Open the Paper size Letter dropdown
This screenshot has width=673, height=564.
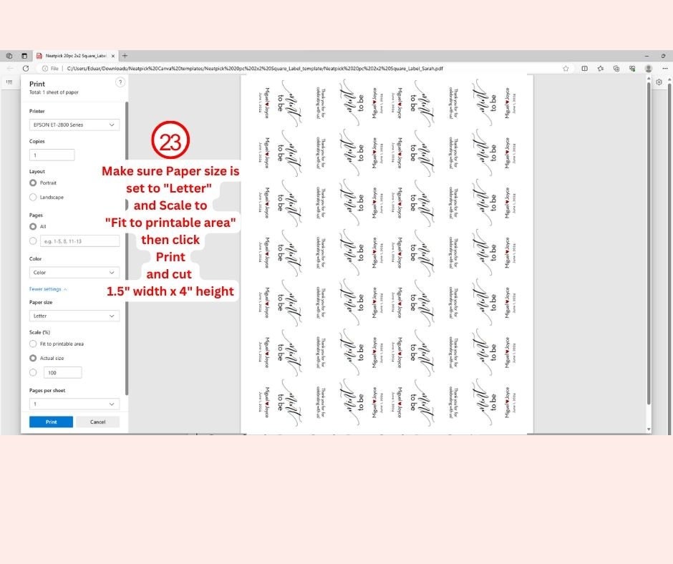74,316
